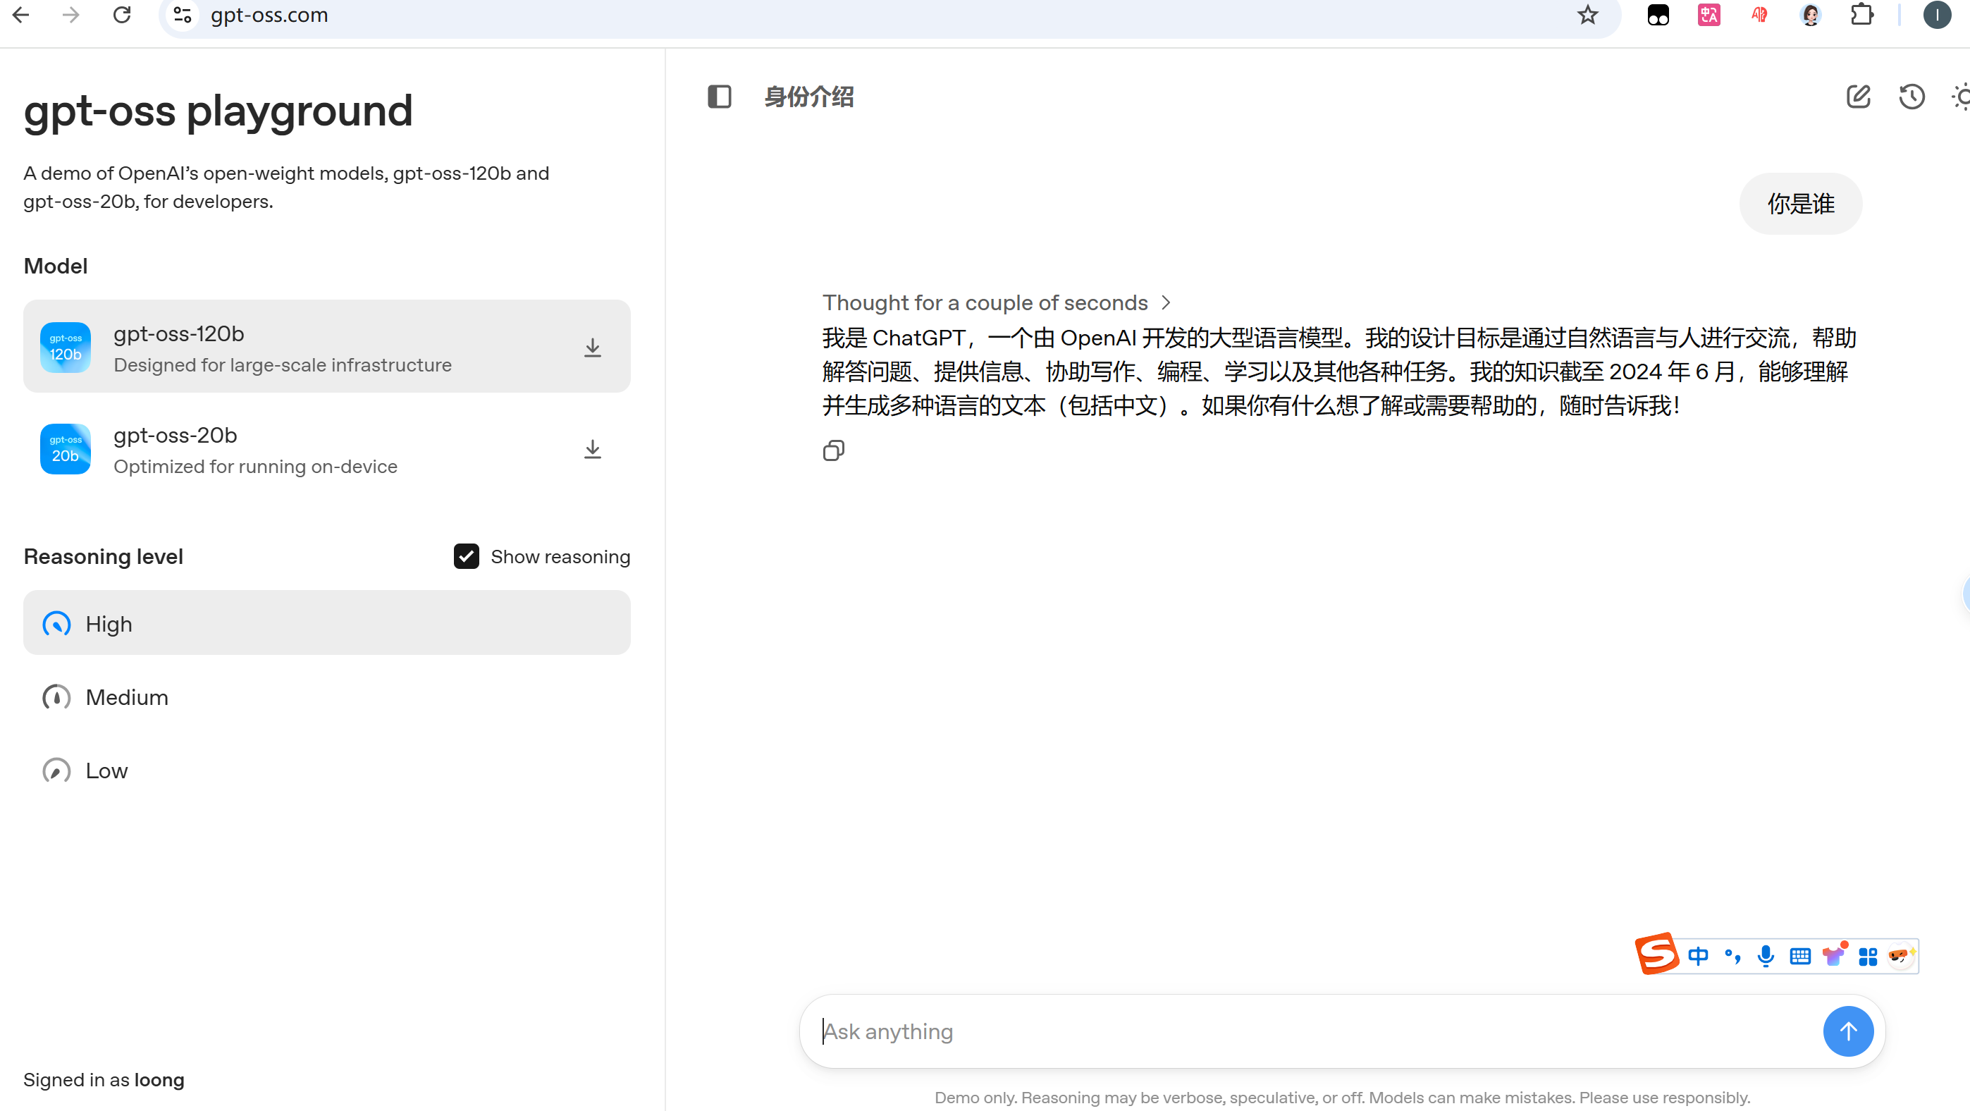Viewport: 1970px width, 1111px height.
Task: Go forward with the browser forward arrow
Action: point(70,15)
